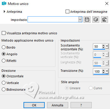Increase Transizione value with the up arrow
Image resolution: width=110 pixels, height=109 pixels.
tap(104, 70)
